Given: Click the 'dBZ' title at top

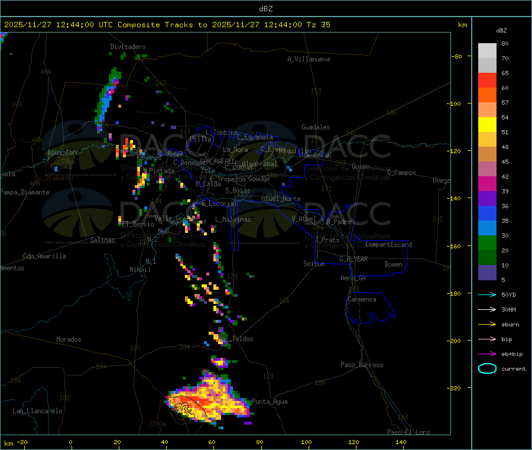Looking at the screenshot, I should (x=265, y=8).
